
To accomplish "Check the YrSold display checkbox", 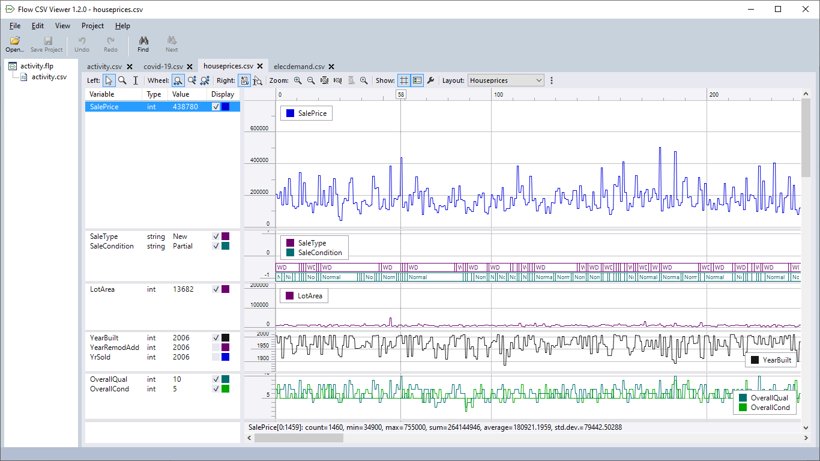I will point(216,357).
